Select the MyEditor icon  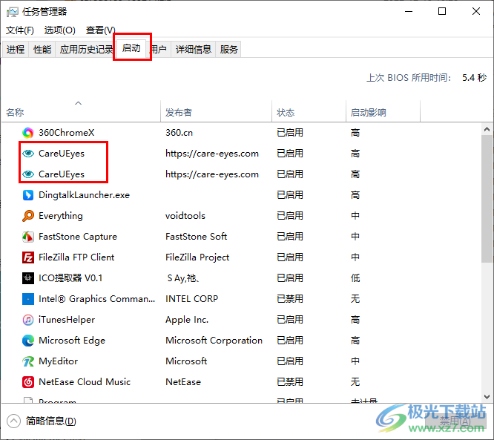click(x=28, y=361)
